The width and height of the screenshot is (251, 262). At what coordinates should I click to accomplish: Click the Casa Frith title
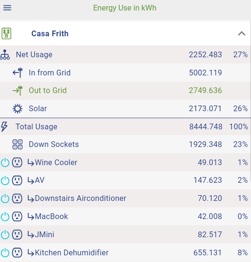[x=50, y=33]
